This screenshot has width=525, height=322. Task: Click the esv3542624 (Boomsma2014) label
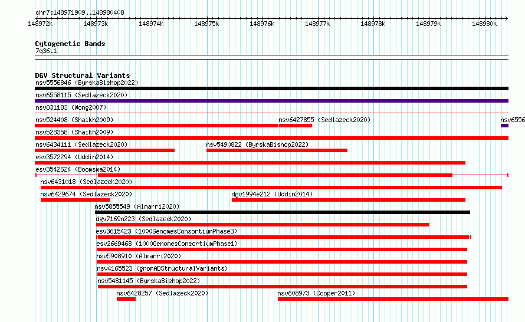[x=78, y=169]
